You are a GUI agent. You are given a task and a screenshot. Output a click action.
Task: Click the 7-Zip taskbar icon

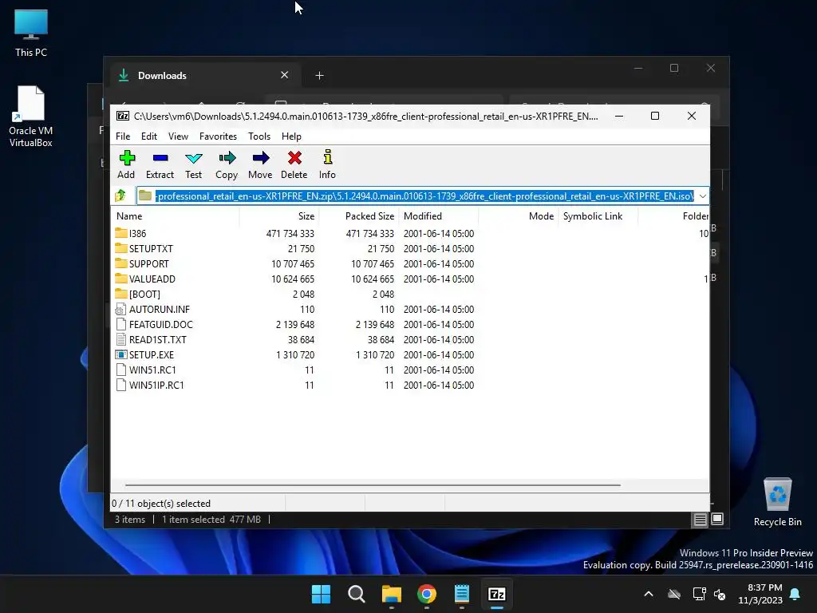497,594
